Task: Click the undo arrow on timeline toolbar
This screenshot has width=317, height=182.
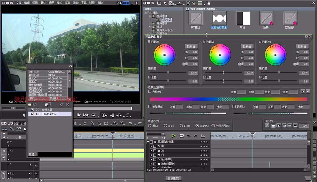Action: pyautogui.click(x=130, y=123)
